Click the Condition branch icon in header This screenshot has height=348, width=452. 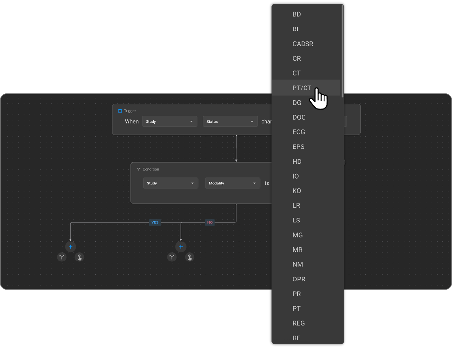click(x=139, y=169)
